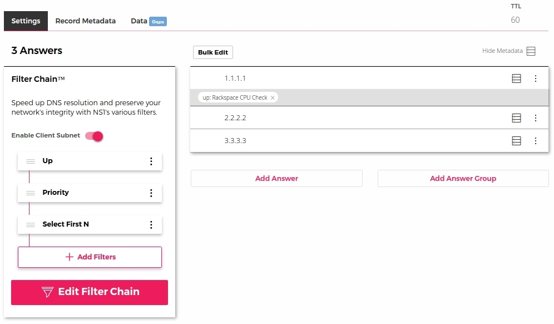
Task: Open the three-dot menu for answer 3.3.3.3
Action: (536, 140)
